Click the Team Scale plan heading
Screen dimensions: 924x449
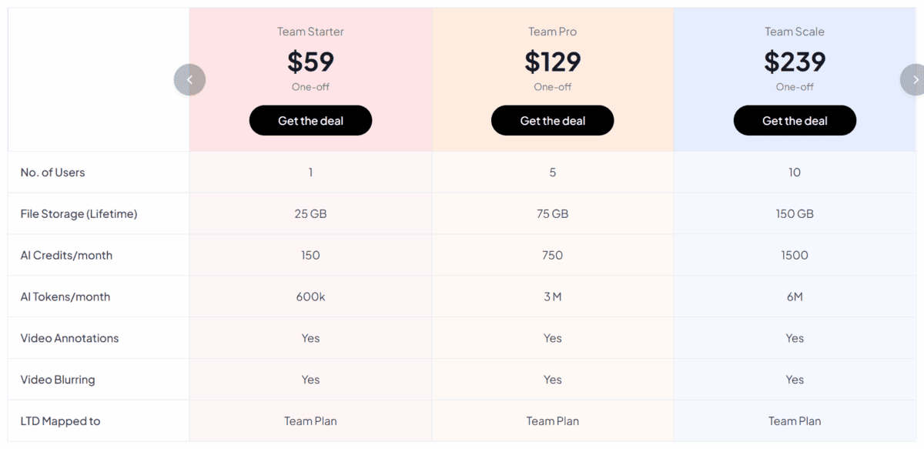795,32
